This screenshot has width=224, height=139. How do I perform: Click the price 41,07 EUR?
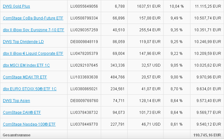click(x=151, y=89)
